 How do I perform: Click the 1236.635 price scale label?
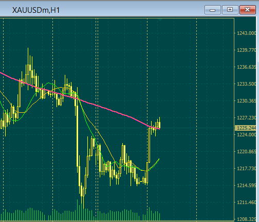[246, 67]
